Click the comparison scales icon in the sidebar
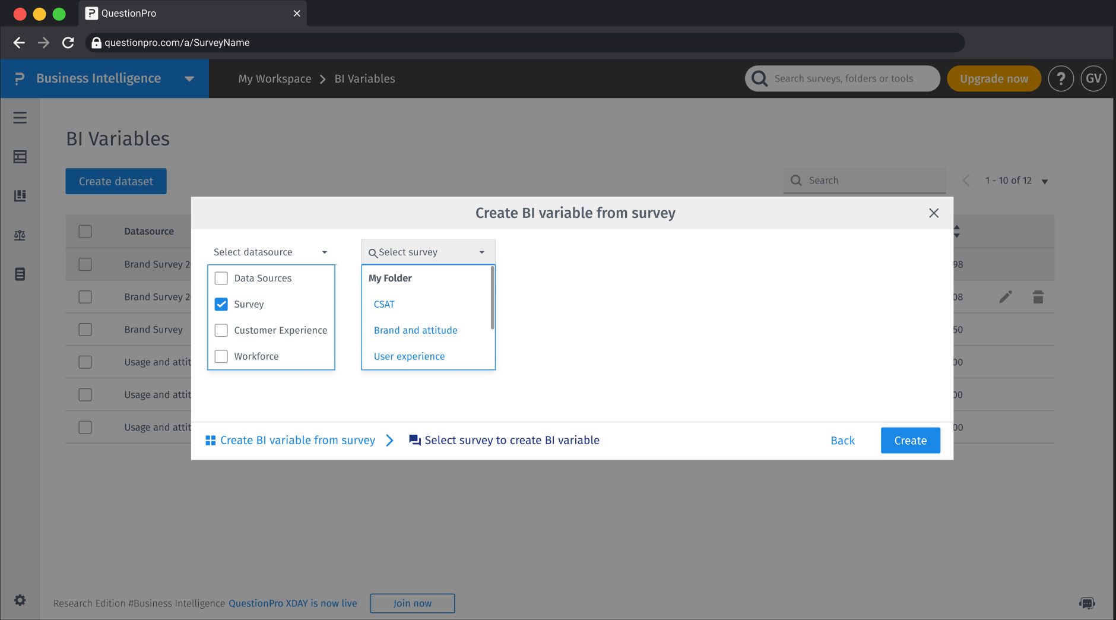The width and height of the screenshot is (1116, 620). click(20, 235)
